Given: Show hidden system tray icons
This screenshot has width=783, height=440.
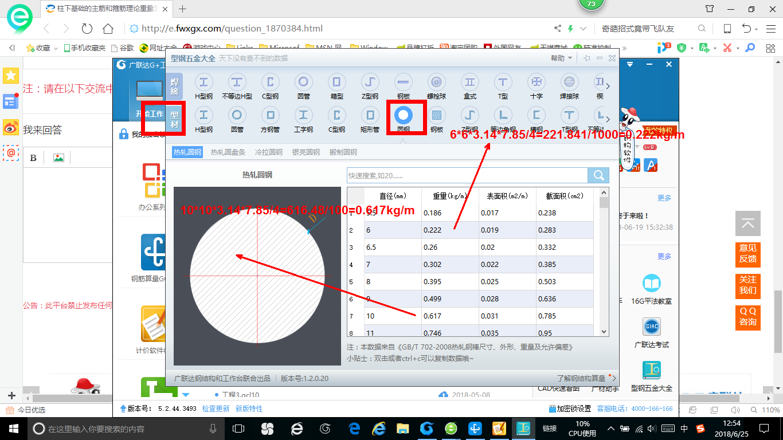Looking at the screenshot, I should (x=612, y=429).
